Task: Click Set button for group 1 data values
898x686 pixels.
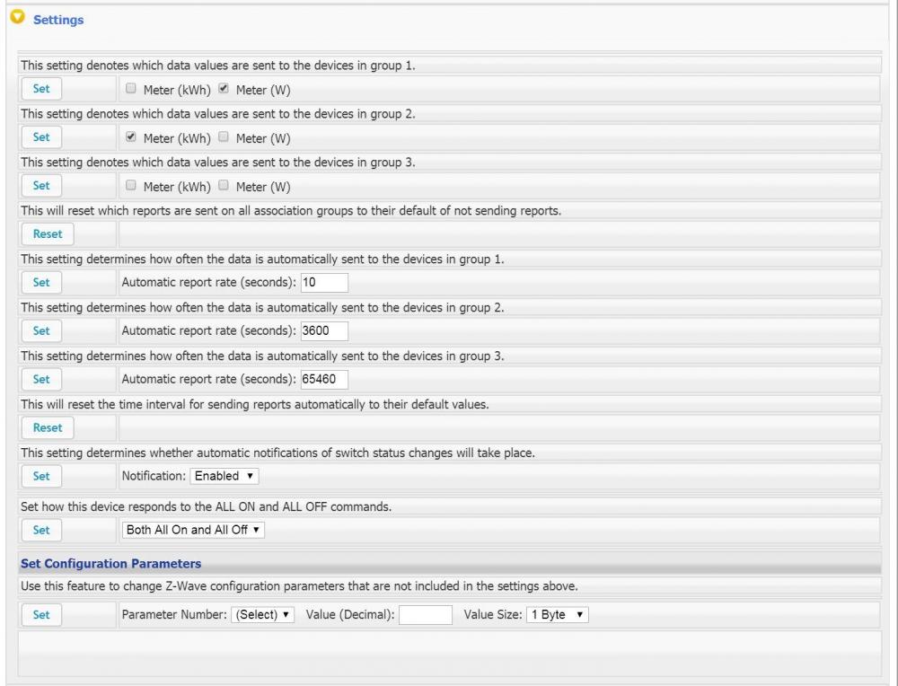Action: [41, 89]
